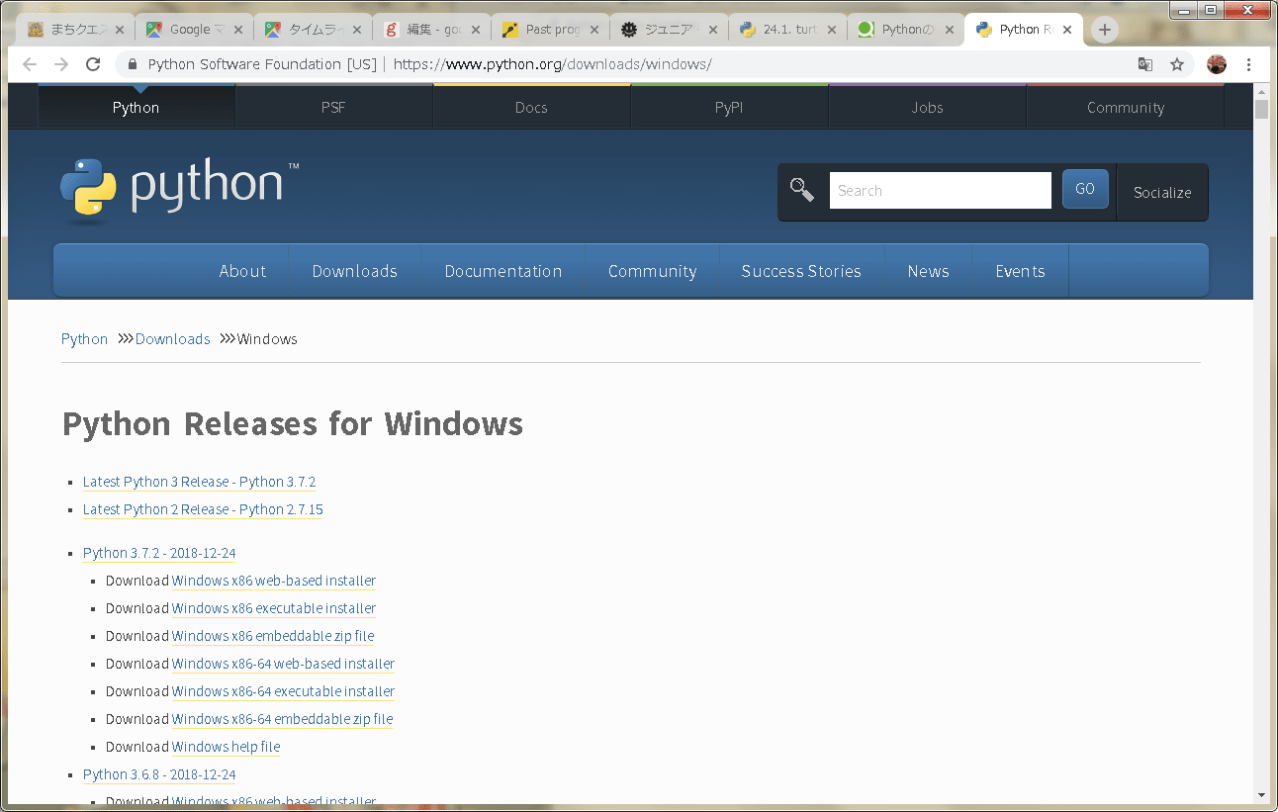The height and width of the screenshot is (812, 1278).
Task: Open the top bar Community item
Action: 1125,107
